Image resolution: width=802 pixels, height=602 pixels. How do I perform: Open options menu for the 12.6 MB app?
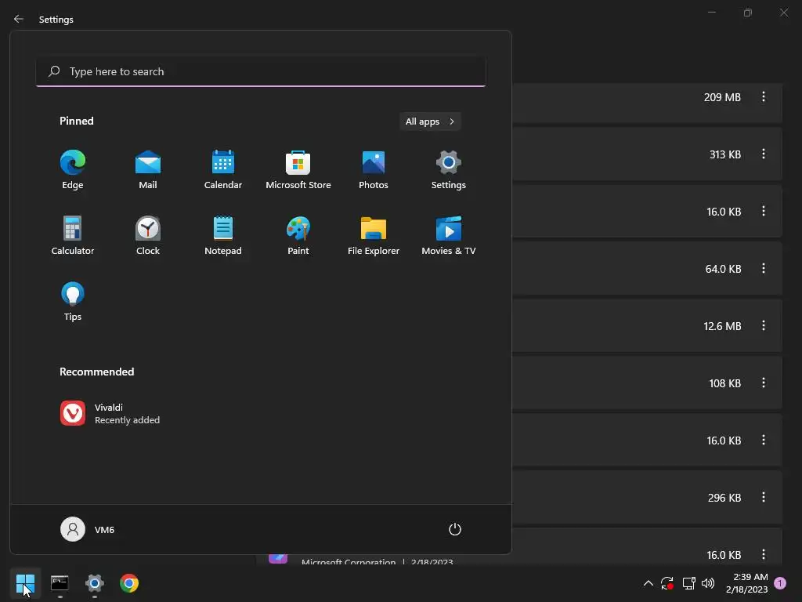(764, 325)
